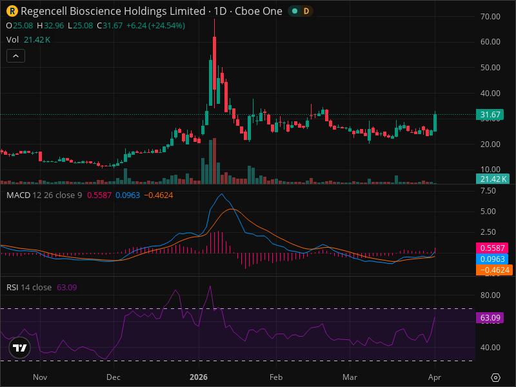Click the 40.00 RSI scale label
This screenshot has height=387, width=516.
(490, 348)
